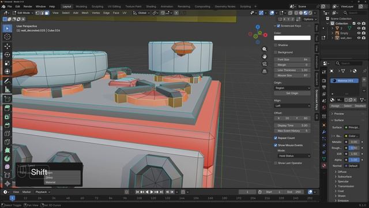The image size is (369, 208).
Task: Open the Tool properties tab icon
Action: [x=324, y=72]
